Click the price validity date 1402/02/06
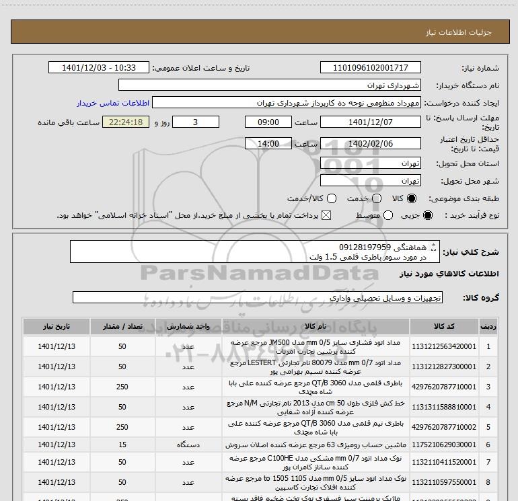The width and height of the screenshot is (518, 501). coord(370,143)
